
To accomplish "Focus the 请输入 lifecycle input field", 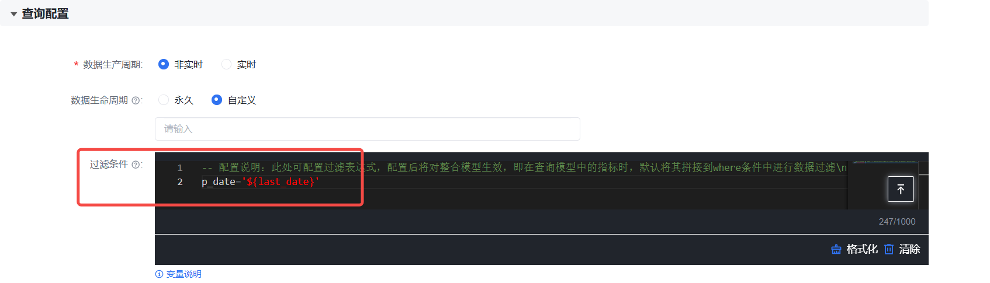I will (x=368, y=129).
